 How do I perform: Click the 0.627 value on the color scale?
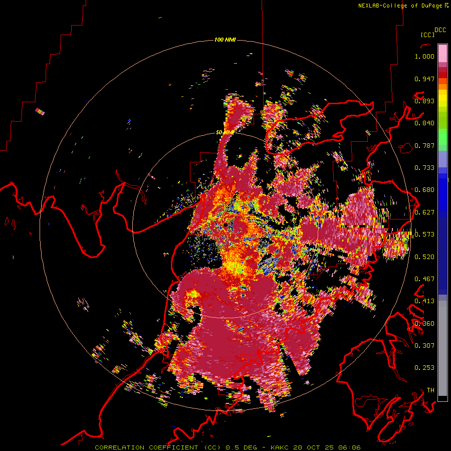(x=424, y=212)
